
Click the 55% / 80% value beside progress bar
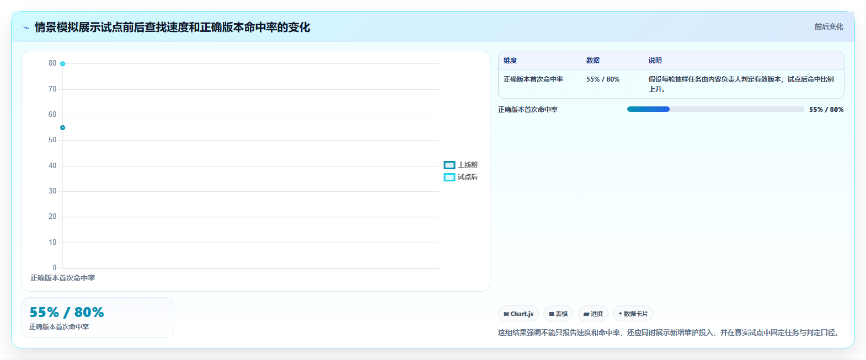coord(826,110)
